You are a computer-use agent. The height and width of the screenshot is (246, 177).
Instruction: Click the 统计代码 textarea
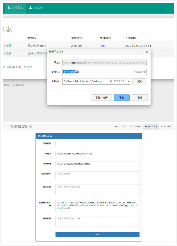(97, 221)
